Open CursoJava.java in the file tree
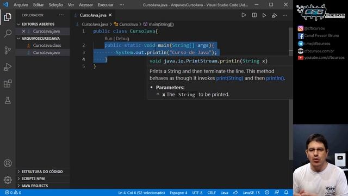348x196 pixels. tap(46, 52)
